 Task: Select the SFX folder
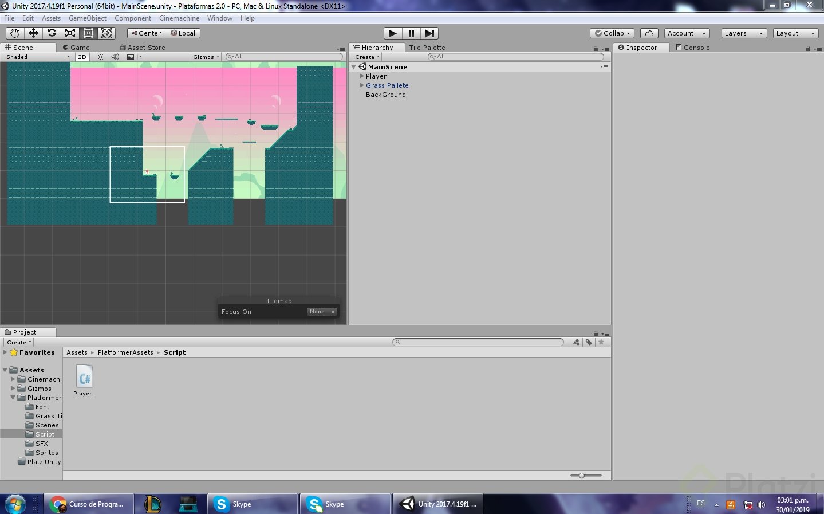(37, 444)
